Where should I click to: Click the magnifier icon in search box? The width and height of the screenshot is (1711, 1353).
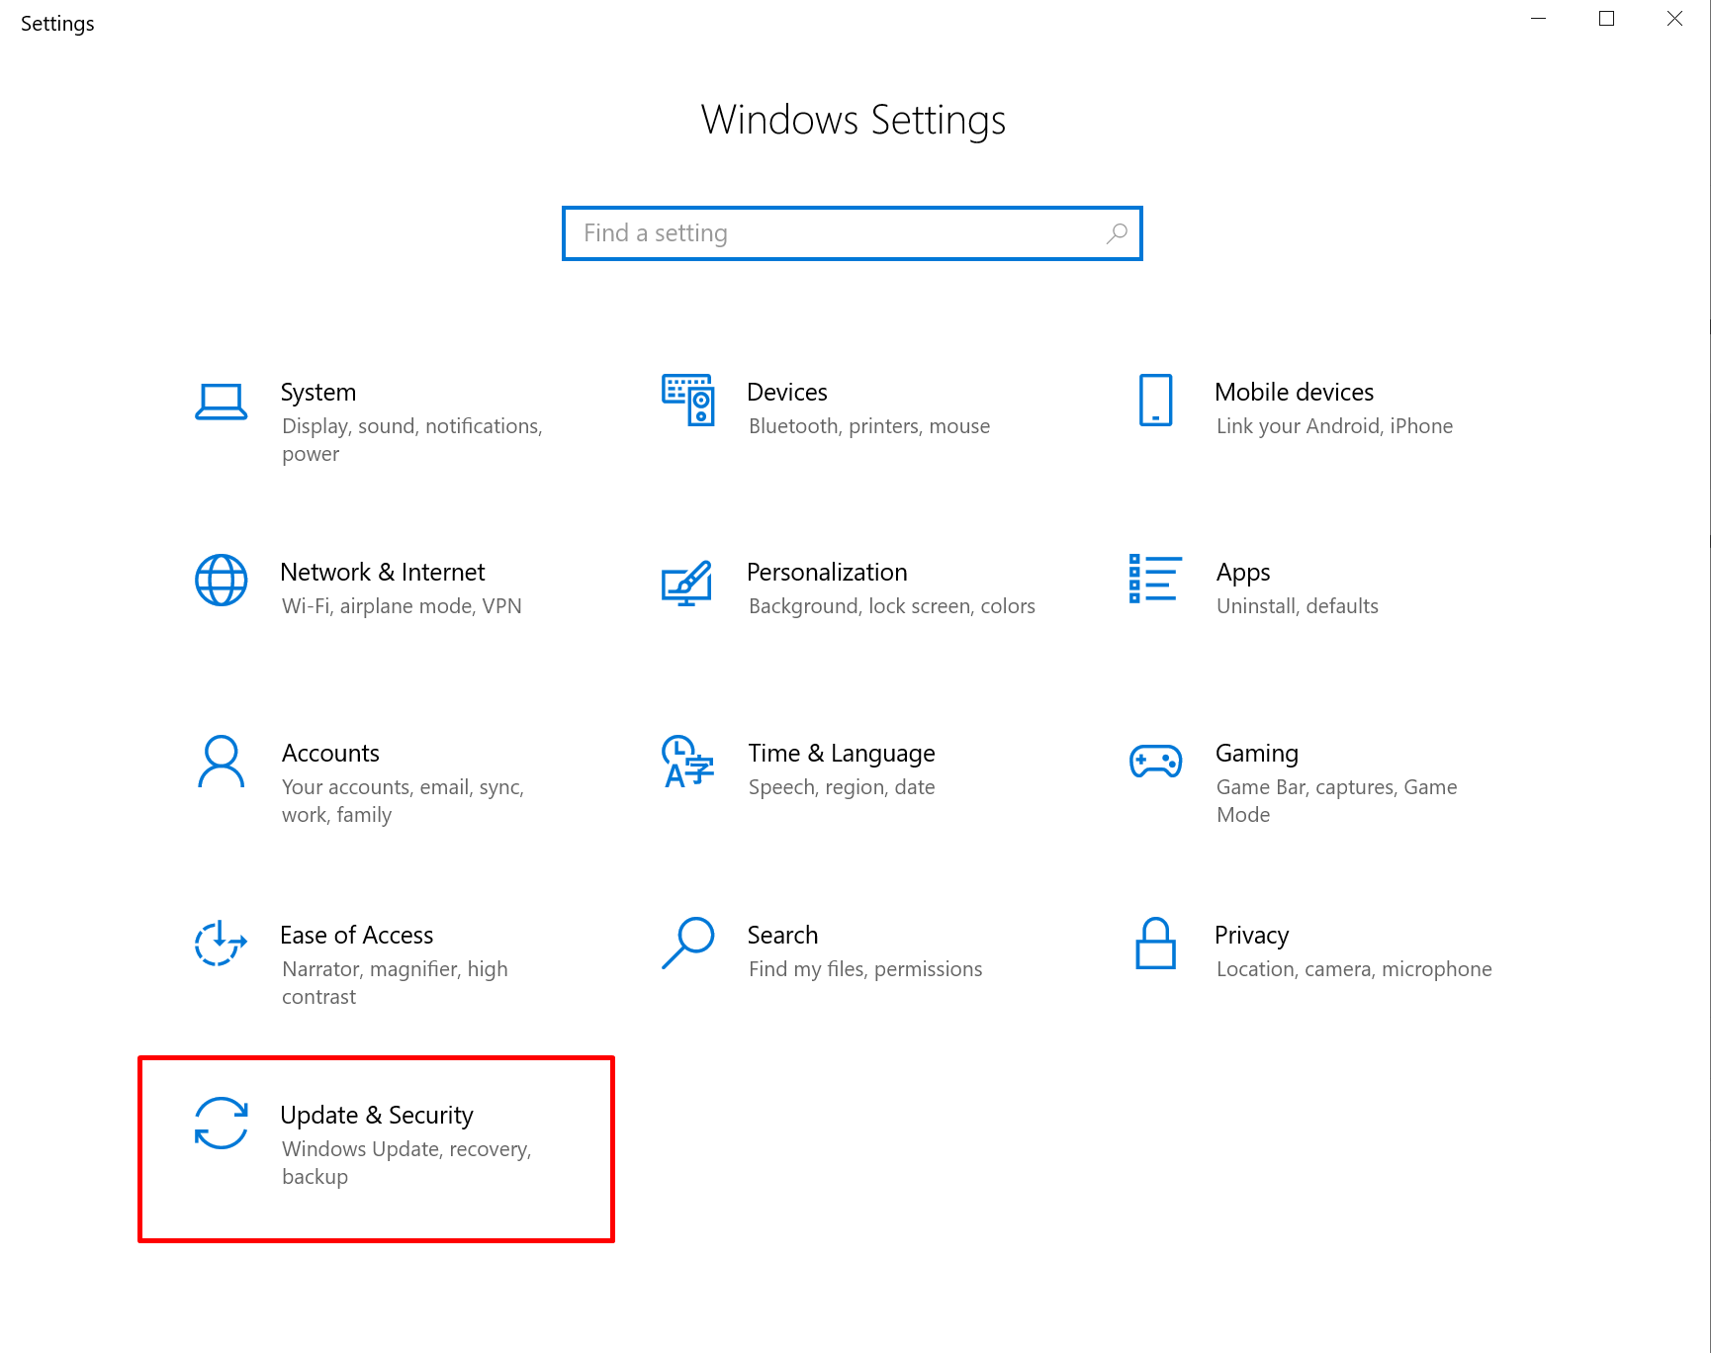click(1117, 233)
